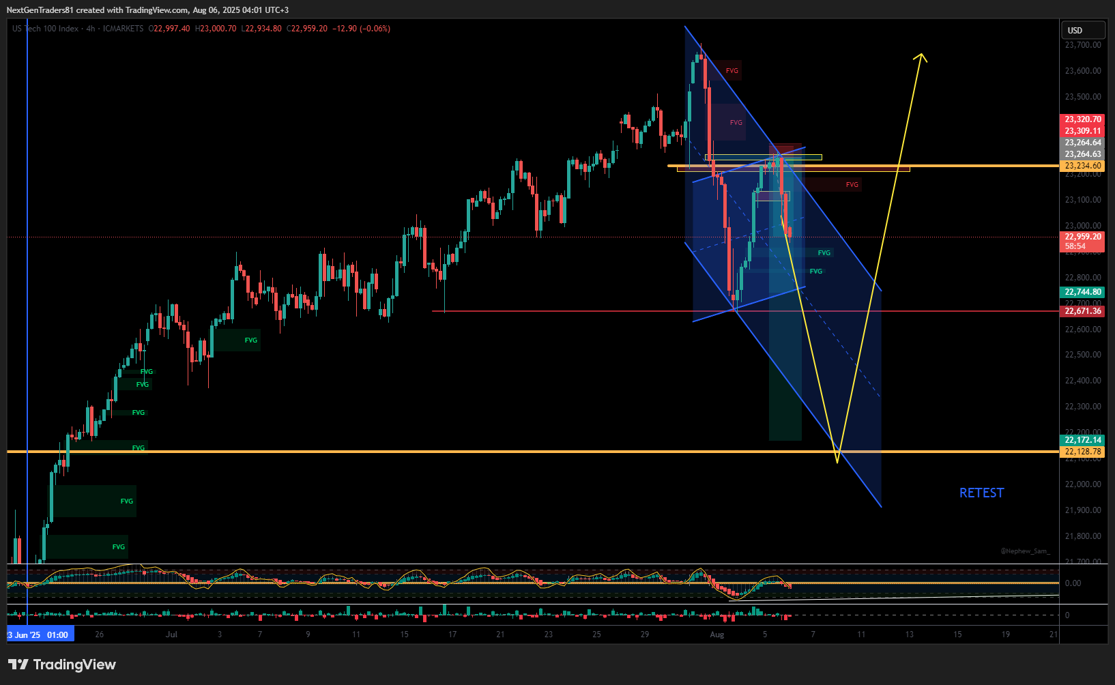Screen dimensions: 1115x685
Task: Click the high value H23,000.70
Action: tap(216, 29)
